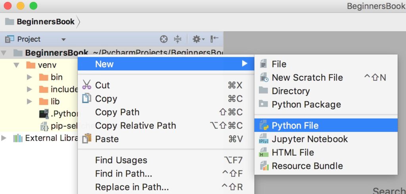Screen dimensions: 406x194
Task: Select the venv folder icon
Action: point(31,65)
